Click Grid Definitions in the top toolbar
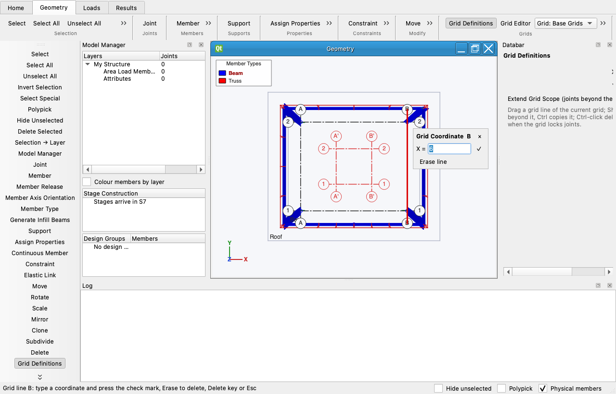The width and height of the screenshot is (616, 394). pyautogui.click(x=471, y=23)
